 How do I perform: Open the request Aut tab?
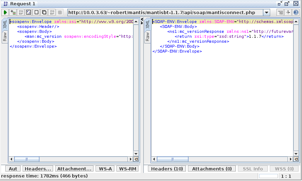[13, 169]
